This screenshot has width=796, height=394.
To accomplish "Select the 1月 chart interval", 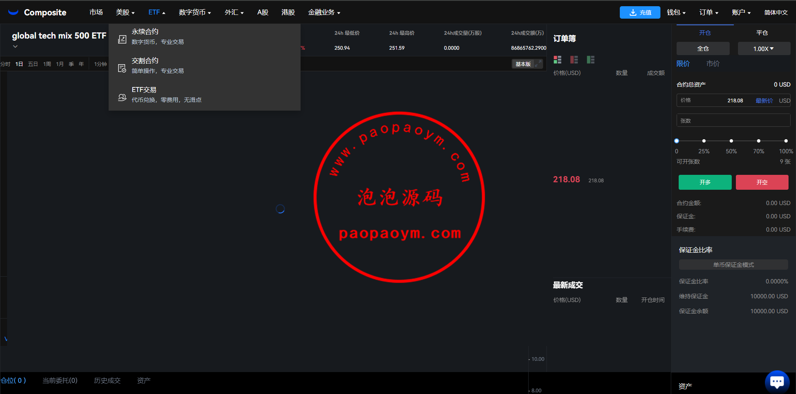I will click(60, 64).
